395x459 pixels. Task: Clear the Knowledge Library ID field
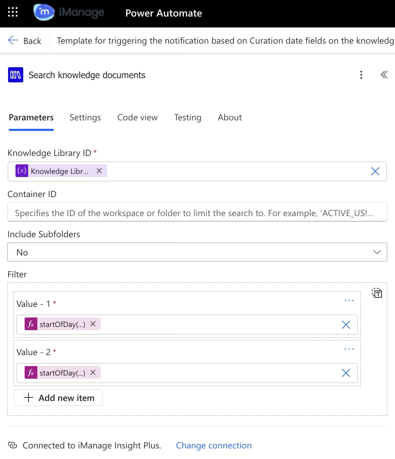375,171
